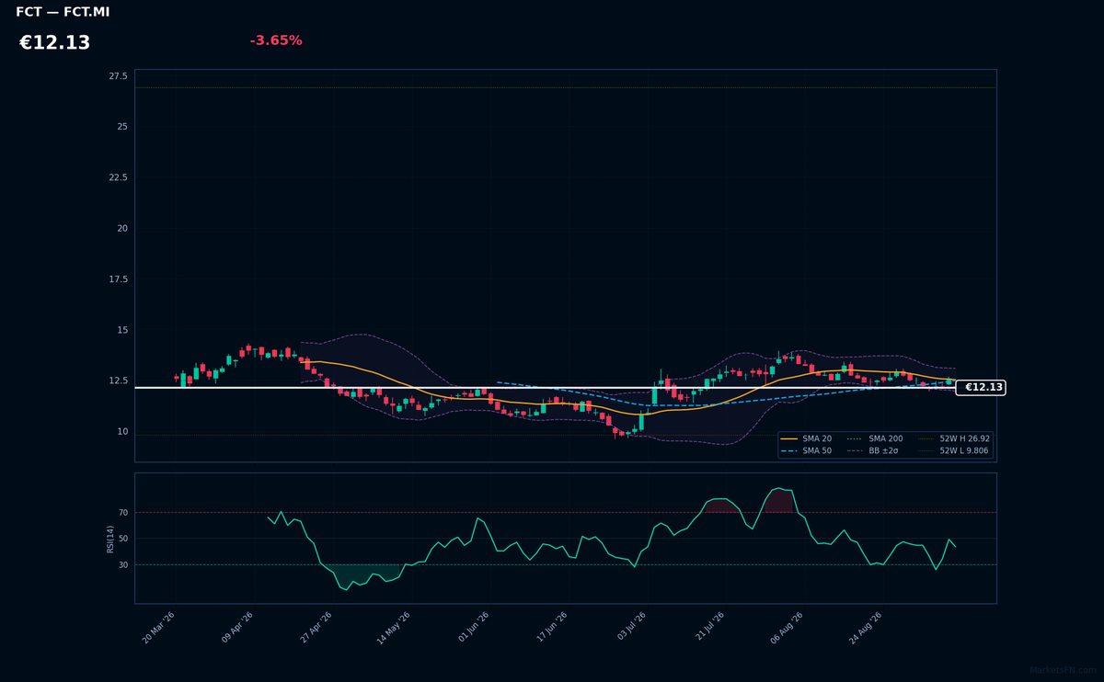Select the 24 Aug '26 date label
This screenshot has width=1104, height=682.
[866, 628]
